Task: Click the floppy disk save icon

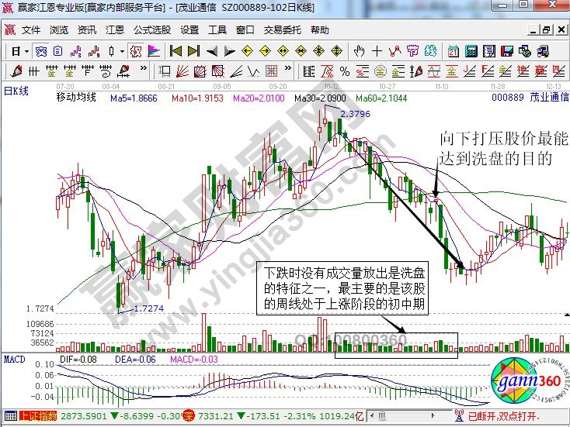Action: tap(507, 51)
